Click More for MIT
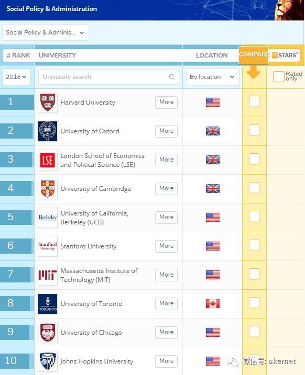 (x=166, y=275)
